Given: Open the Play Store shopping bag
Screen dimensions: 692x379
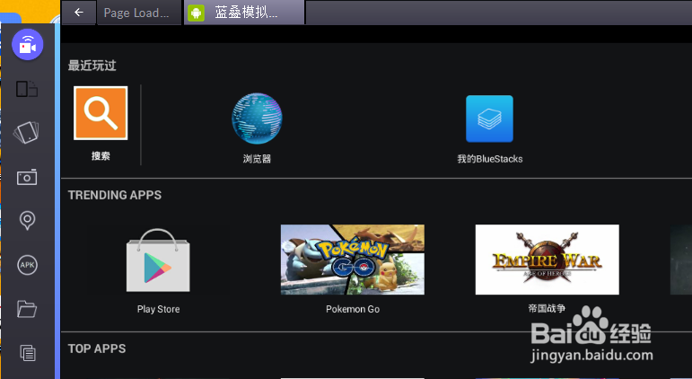Looking at the screenshot, I should pos(158,260).
